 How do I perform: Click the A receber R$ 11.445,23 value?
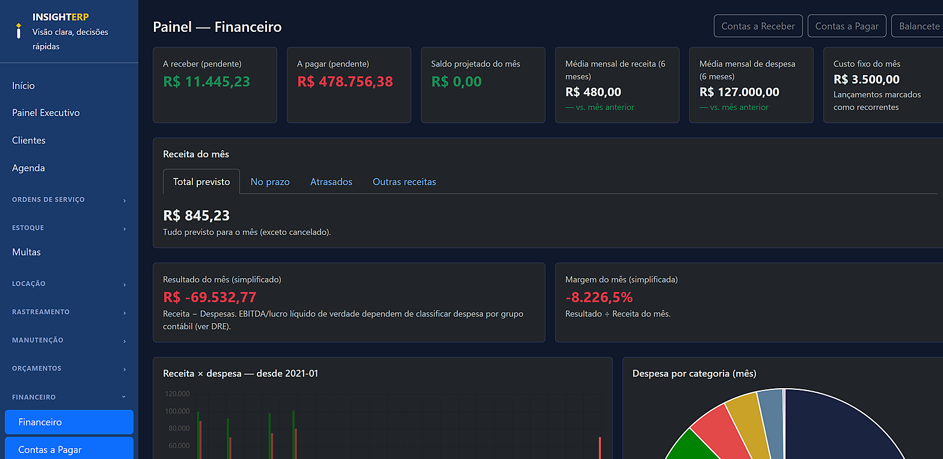(x=206, y=81)
